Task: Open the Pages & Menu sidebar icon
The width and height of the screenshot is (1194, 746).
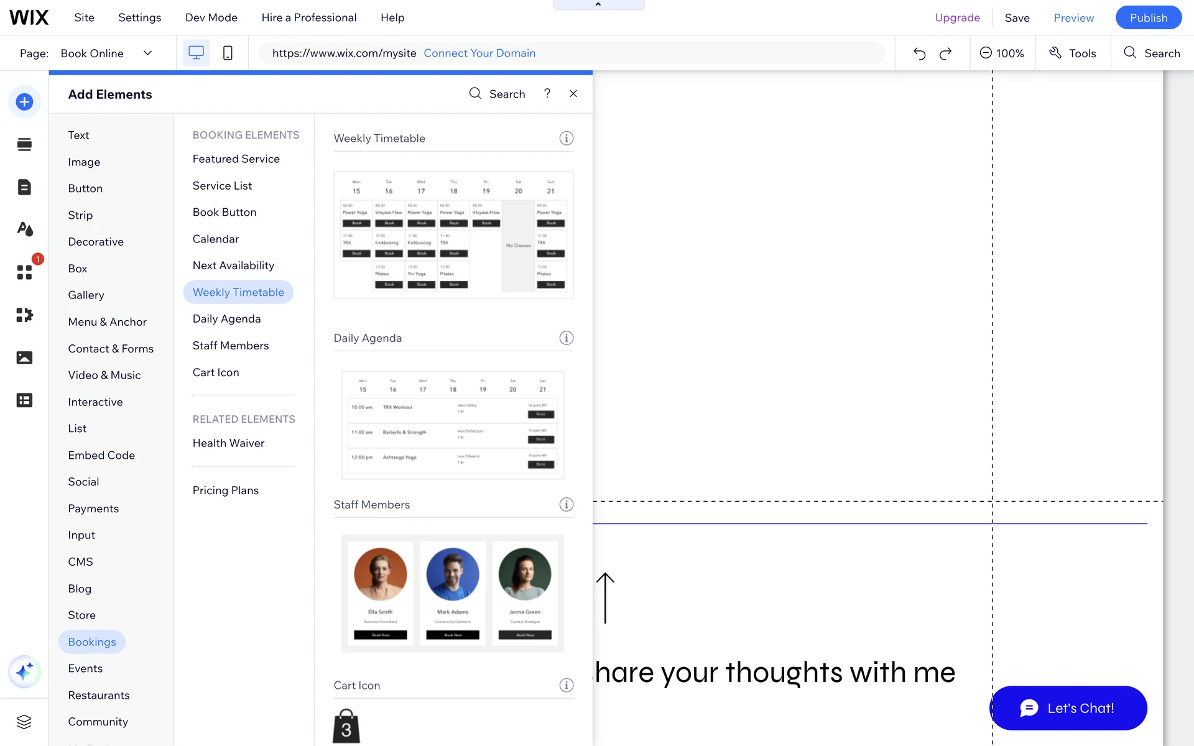Action: (24, 187)
